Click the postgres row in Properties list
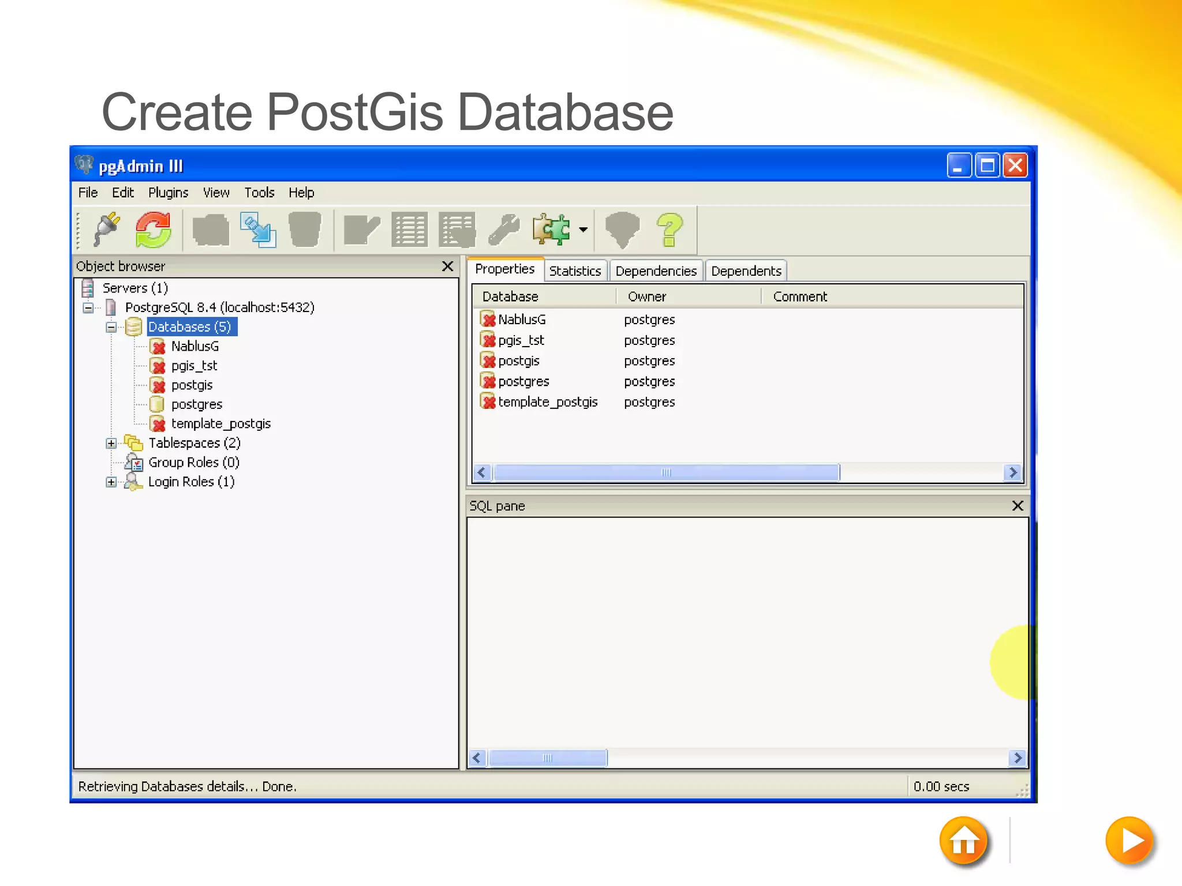The height and width of the screenshot is (886, 1182). point(747,382)
